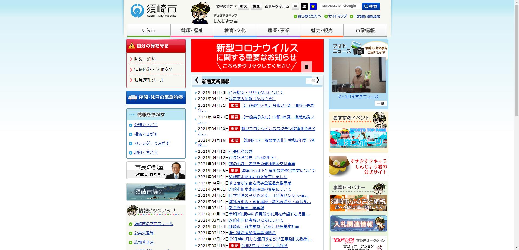
Task: Click the Shinjo-kun mascot character image
Action: pyautogui.click(x=200, y=13)
